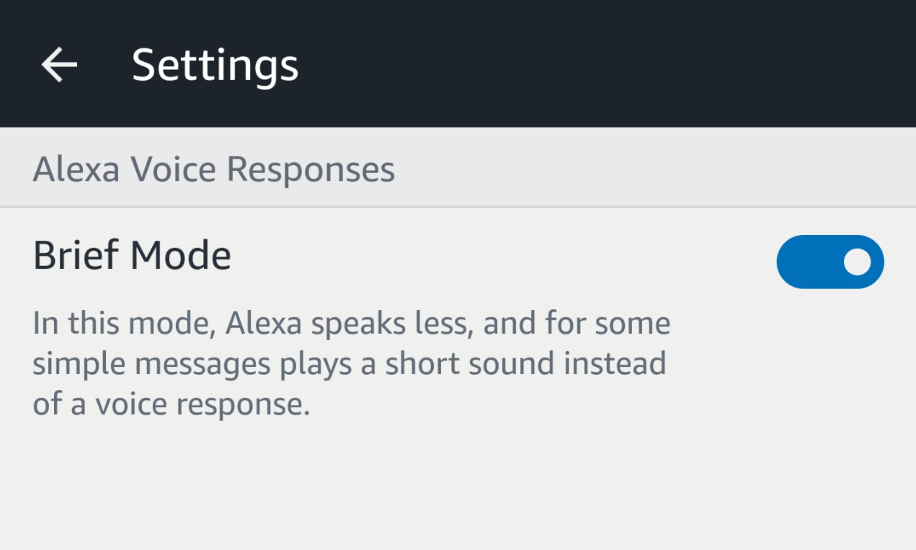916x550 pixels.
Task: Click the blank row space between Brief Mode and the switch
Action: point(504,256)
